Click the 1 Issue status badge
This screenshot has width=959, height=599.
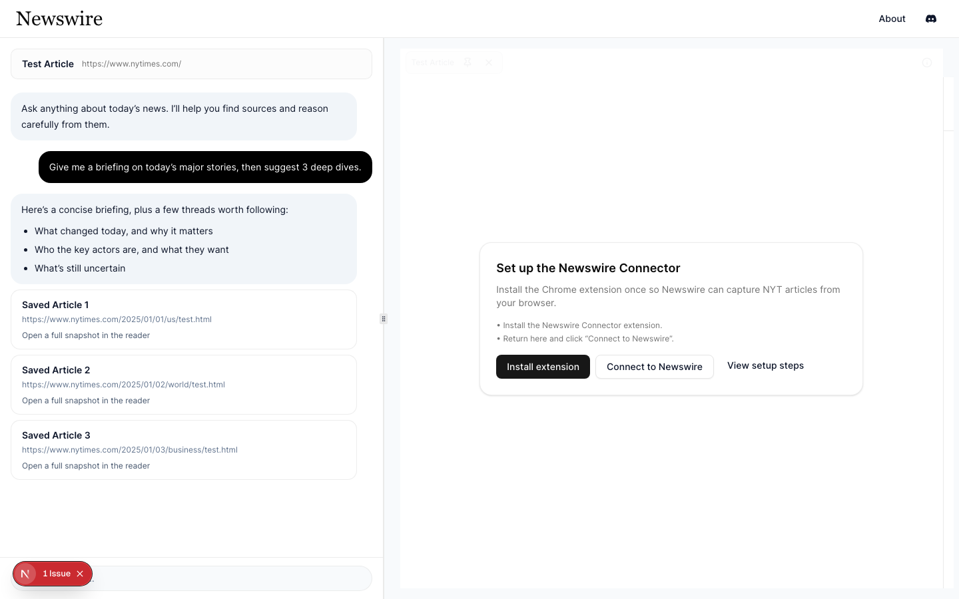pyautogui.click(x=57, y=573)
